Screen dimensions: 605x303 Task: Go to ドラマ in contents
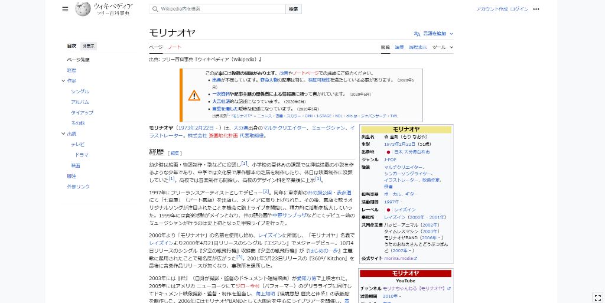[82, 155]
